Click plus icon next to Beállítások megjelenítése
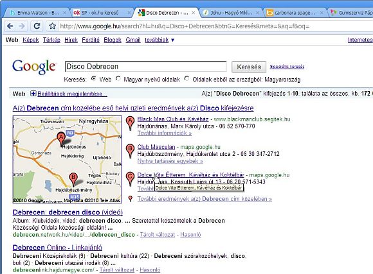 33,94
